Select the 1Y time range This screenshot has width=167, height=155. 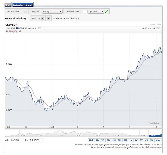[x=131, y=141]
